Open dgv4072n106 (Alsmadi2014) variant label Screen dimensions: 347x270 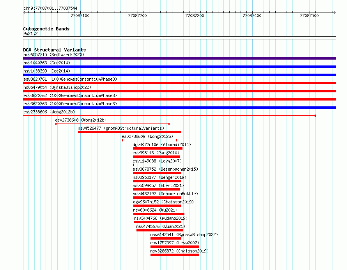(162, 145)
